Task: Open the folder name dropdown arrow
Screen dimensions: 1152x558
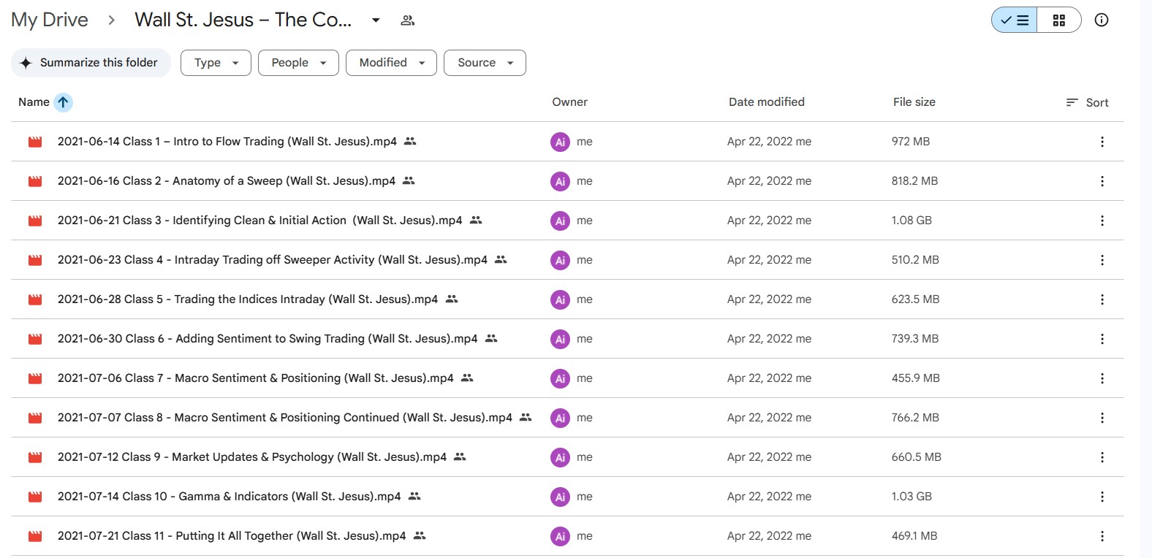Action: point(376,20)
